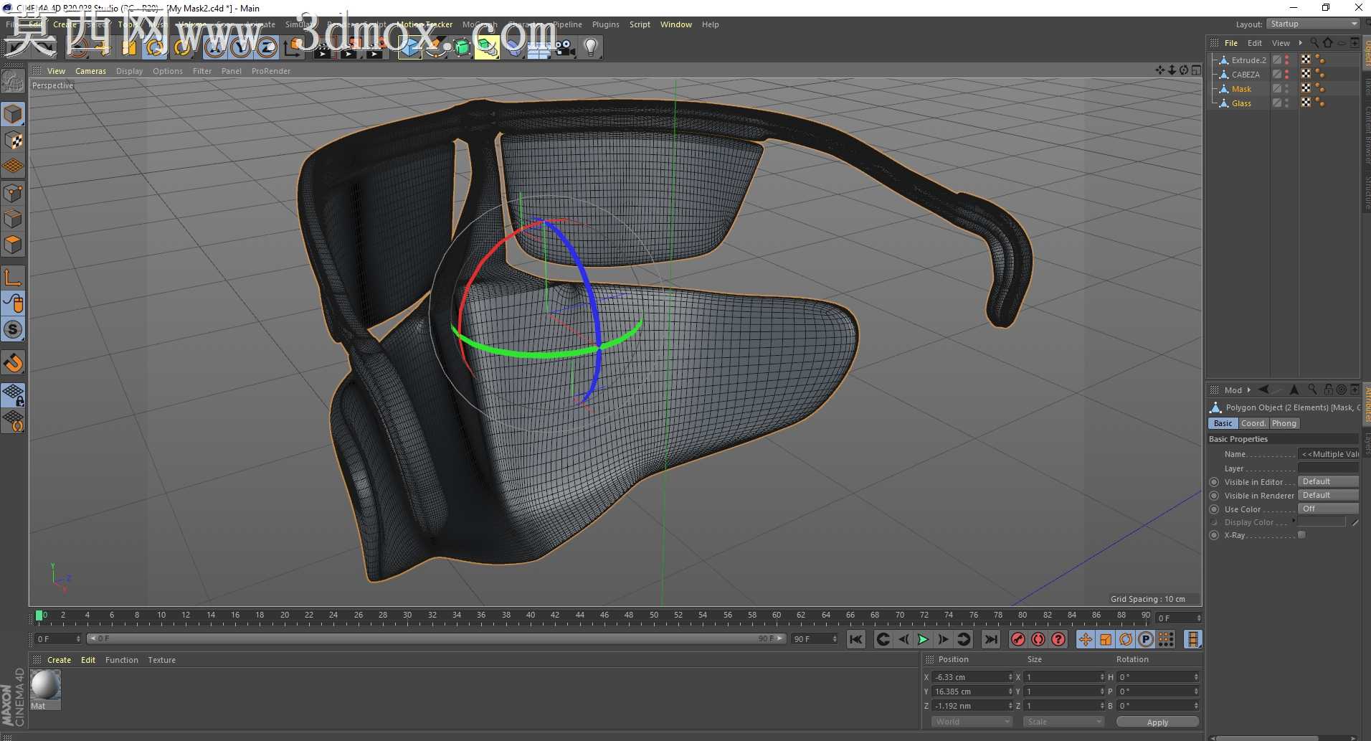Click the Snap (S) icon in left toolbar
1371x741 pixels.
(13, 329)
